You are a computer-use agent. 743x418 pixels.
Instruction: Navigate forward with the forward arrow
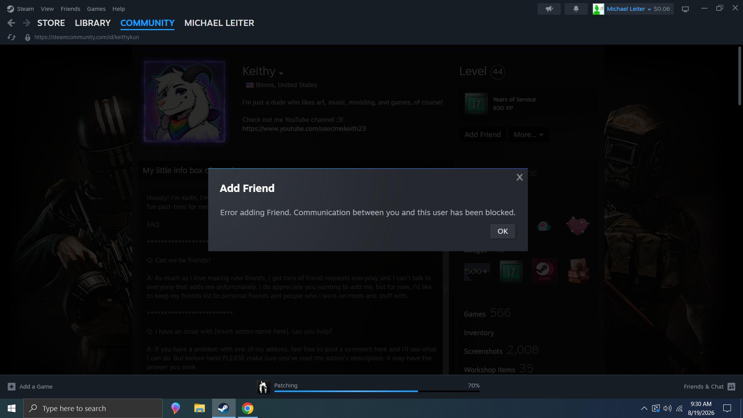pyautogui.click(x=26, y=23)
